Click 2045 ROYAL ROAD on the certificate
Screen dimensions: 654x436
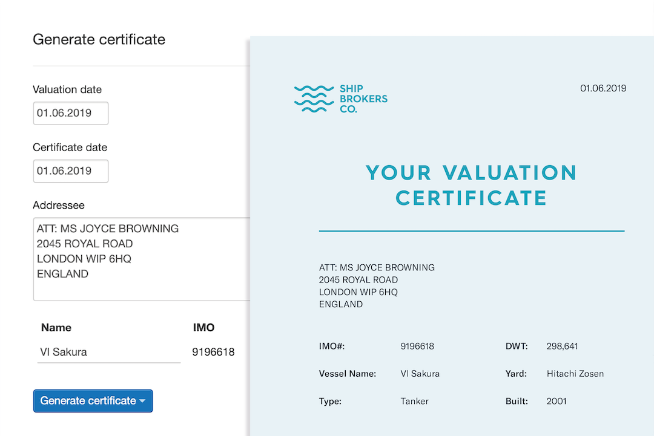358,280
